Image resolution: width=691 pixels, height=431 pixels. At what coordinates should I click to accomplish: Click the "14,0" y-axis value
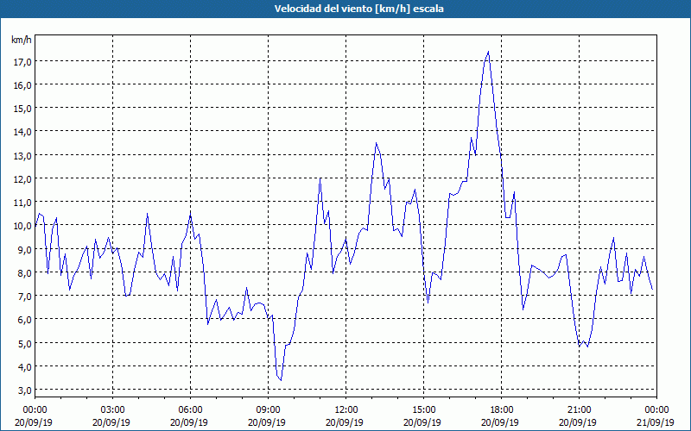click(23, 132)
